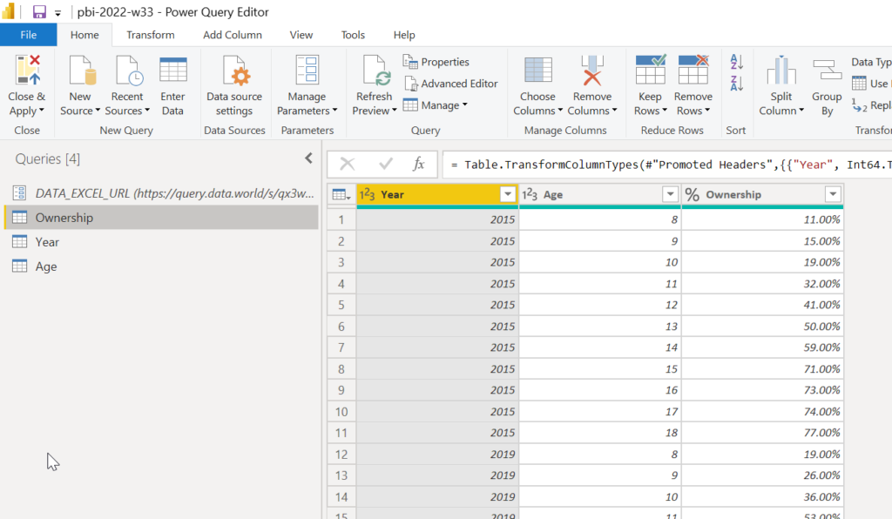Open the Age column filter dropdown
892x519 pixels.
tap(670, 195)
